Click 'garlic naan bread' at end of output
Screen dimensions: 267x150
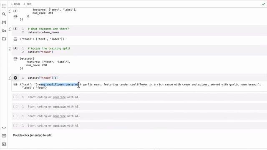(243, 84)
